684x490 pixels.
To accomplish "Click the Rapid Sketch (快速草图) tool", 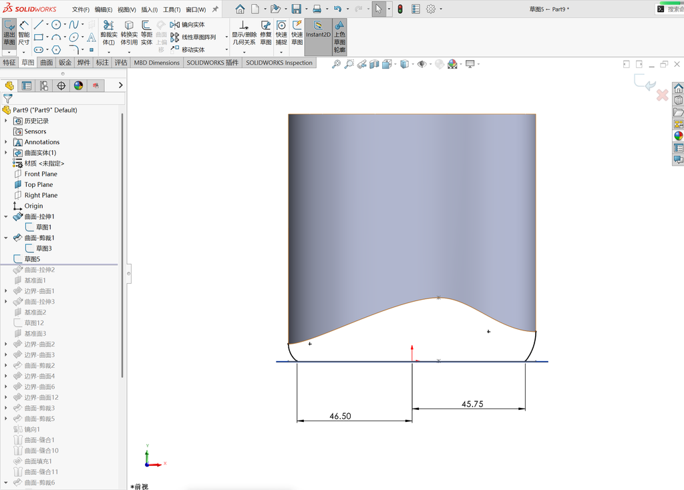I will (297, 33).
